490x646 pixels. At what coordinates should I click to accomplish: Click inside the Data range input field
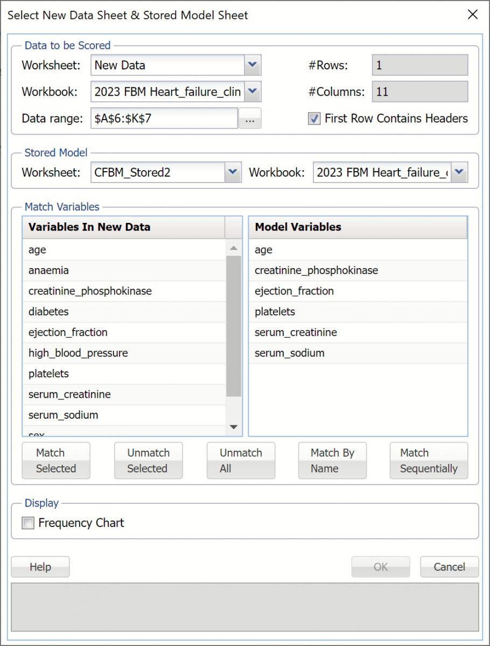click(x=162, y=118)
